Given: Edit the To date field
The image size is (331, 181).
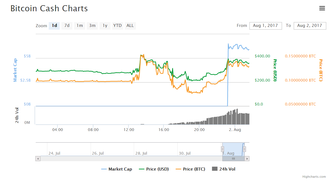Looking at the screenshot, I should [310, 26].
